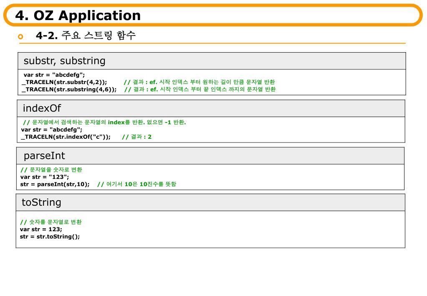Click the '4-2. 주요 스트링 함수' subtitle
The width and height of the screenshot is (427, 296).
86,36
